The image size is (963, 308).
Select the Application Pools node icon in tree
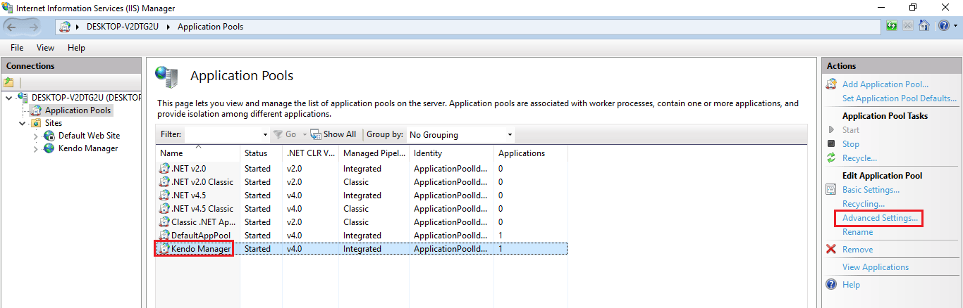tap(37, 110)
